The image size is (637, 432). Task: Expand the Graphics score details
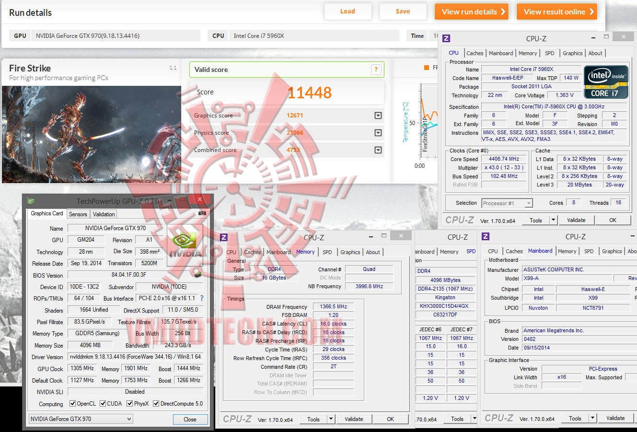378,116
